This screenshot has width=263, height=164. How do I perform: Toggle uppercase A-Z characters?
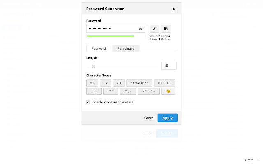click(92, 83)
